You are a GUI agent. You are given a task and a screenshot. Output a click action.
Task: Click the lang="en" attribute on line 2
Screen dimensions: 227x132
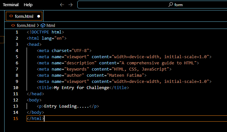(53, 38)
